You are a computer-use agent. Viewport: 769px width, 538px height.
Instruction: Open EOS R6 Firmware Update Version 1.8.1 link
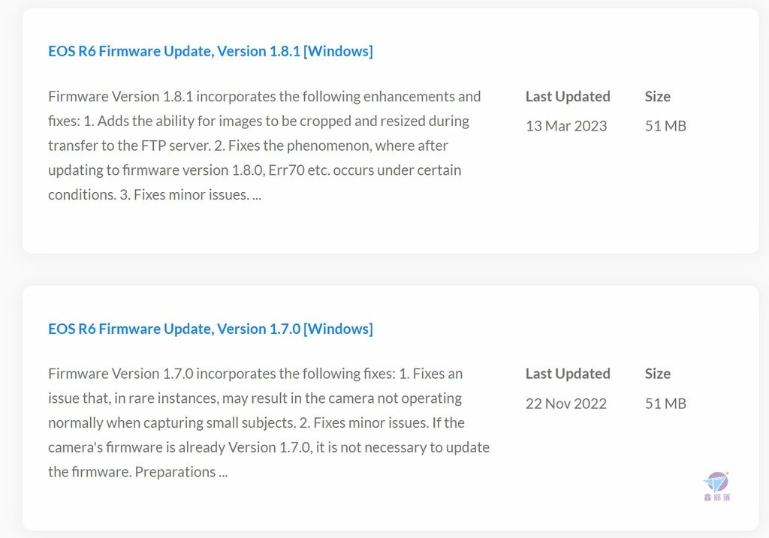(x=210, y=51)
